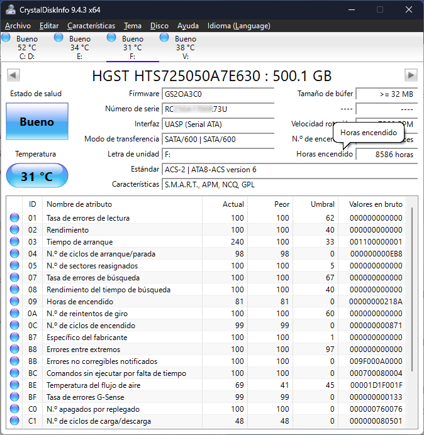The height and width of the screenshot is (435, 424).
Task: Click status icon for sectores reasignados row
Action: [14, 265]
